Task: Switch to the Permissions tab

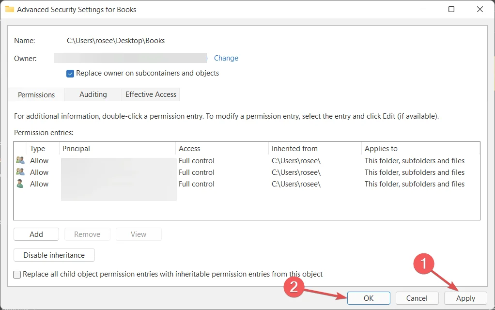Action: 36,95
